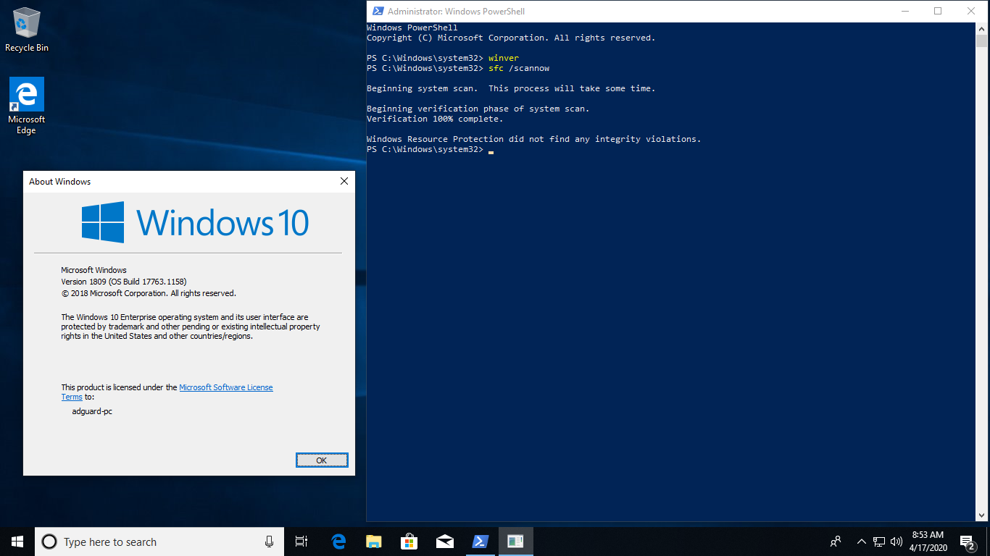Click the Cortana search circle icon
Viewport: 990px width, 556px height.
point(49,542)
